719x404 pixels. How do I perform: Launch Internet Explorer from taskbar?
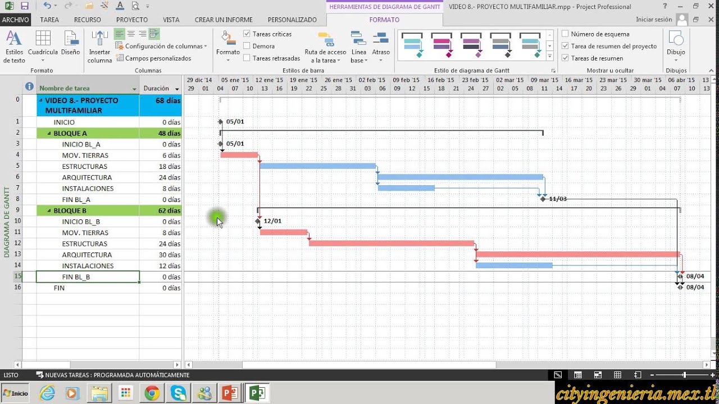coord(47,393)
